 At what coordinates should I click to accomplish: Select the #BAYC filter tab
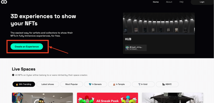pyautogui.click(x=167, y=84)
